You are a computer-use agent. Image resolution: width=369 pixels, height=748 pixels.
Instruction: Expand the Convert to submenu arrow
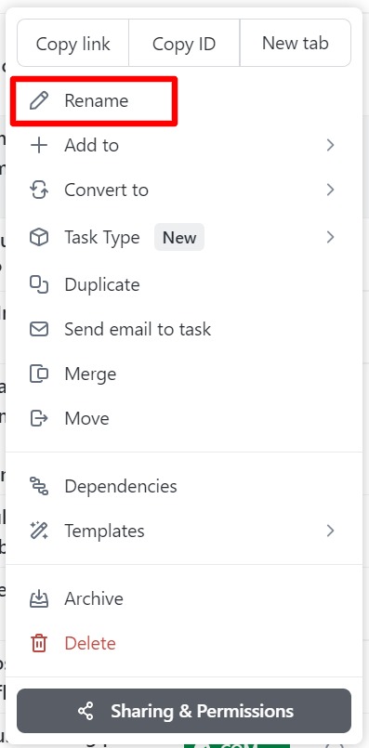(x=330, y=190)
